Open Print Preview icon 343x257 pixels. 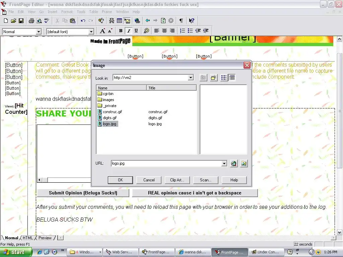[x=39, y=21]
